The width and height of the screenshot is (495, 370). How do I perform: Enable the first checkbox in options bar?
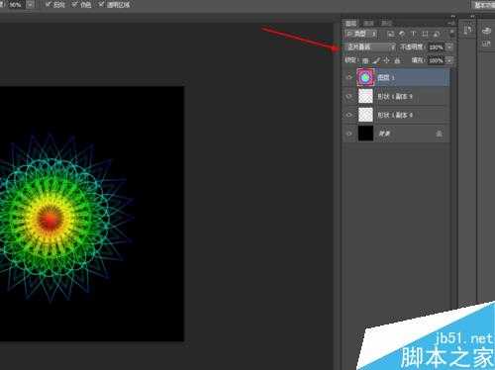point(49,5)
